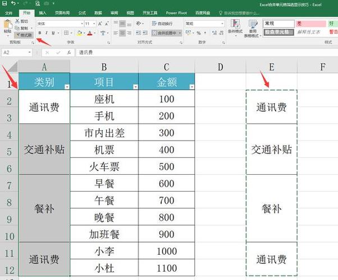Open the filter dropdown on 项目 header
The image size is (338, 280).
[x=135, y=87]
